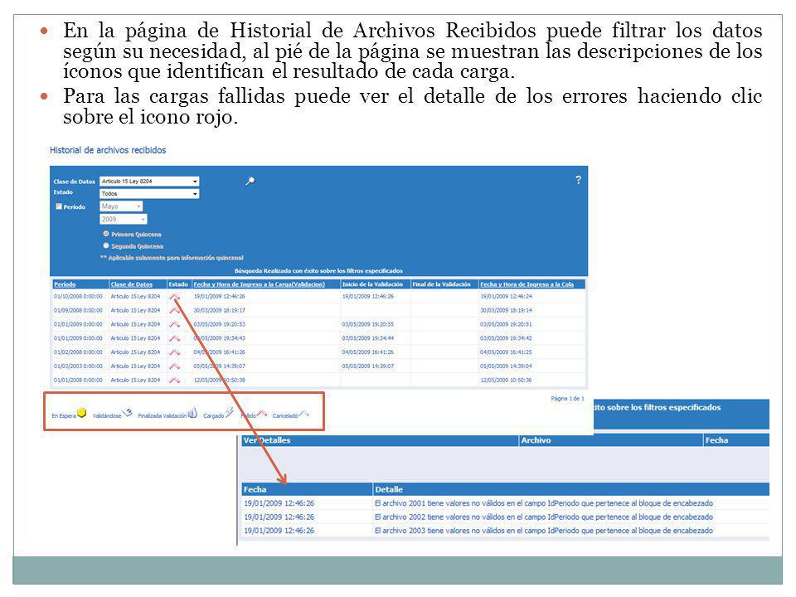Click the Detalle column header
This screenshot has width=796, height=597.
(x=389, y=489)
